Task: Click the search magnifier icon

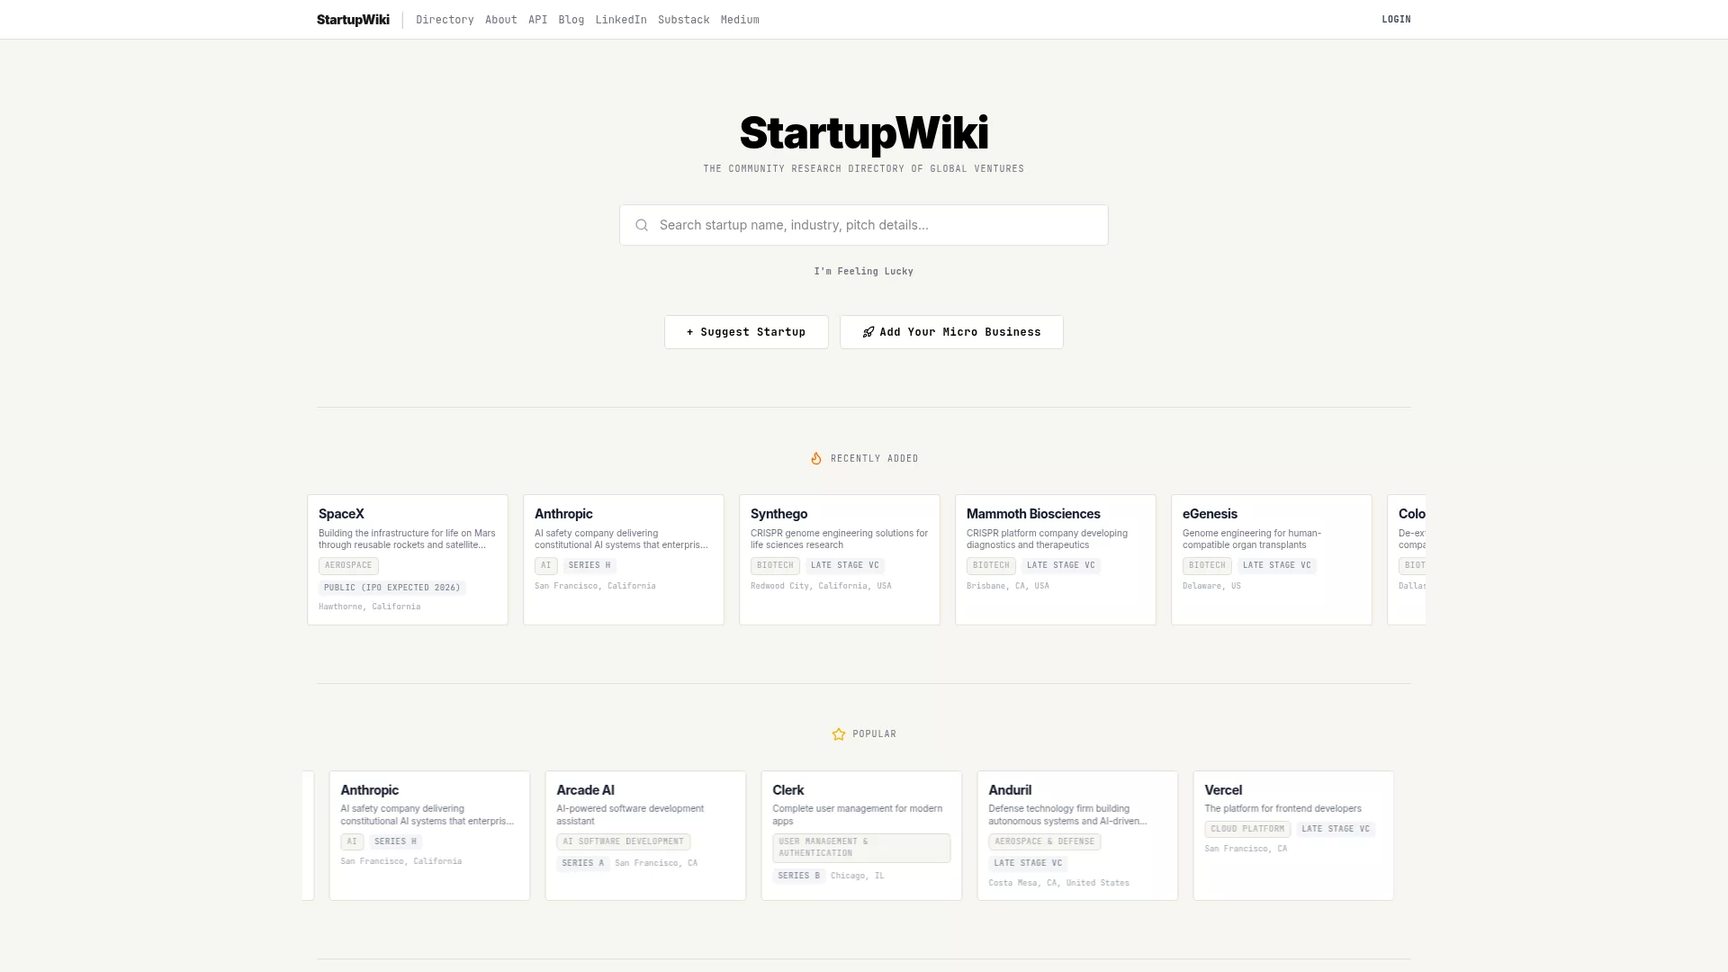Action: pyautogui.click(x=642, y=225)
